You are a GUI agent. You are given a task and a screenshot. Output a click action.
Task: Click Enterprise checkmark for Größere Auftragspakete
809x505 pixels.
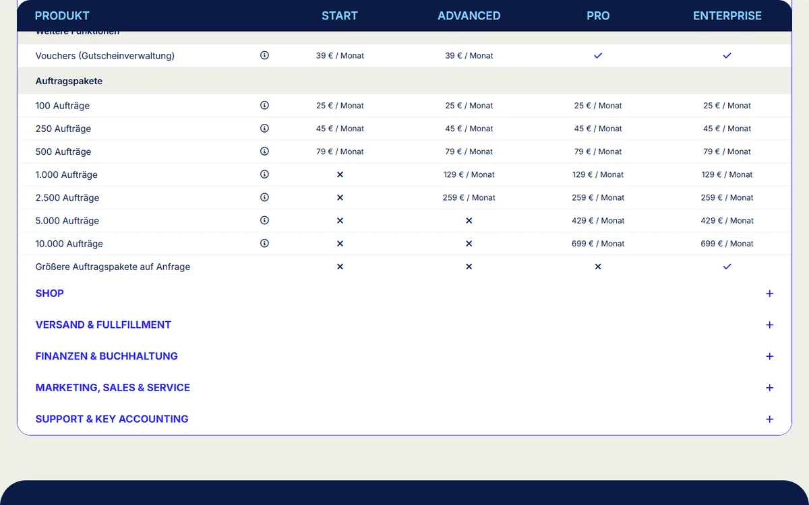727,267
